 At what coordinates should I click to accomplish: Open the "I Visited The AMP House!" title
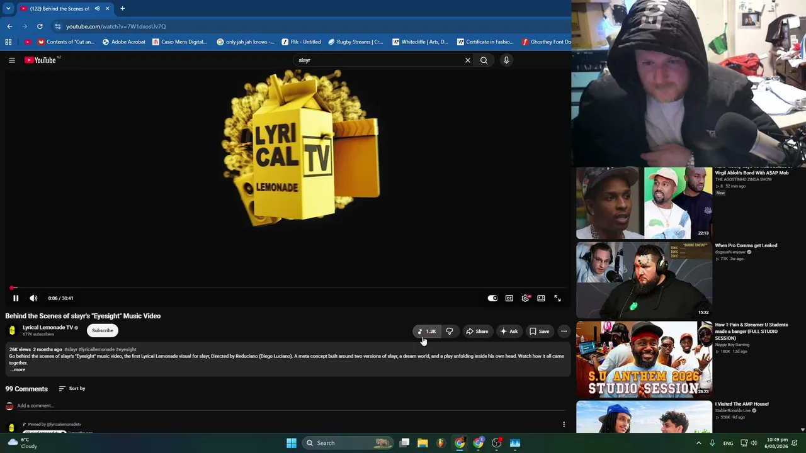point(742,404)
